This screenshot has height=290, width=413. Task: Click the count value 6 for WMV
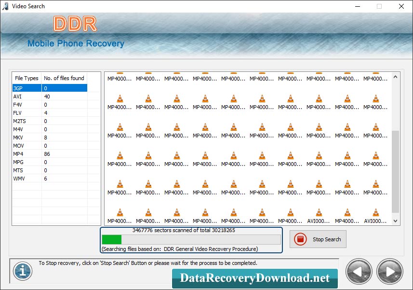tap(46, 179)
